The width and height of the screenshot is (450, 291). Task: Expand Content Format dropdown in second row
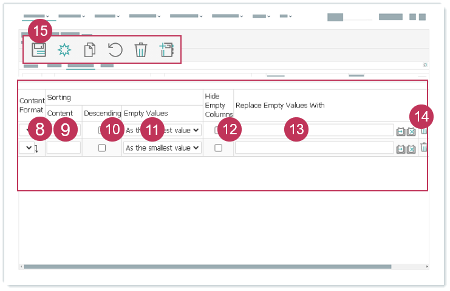point(27,148)
